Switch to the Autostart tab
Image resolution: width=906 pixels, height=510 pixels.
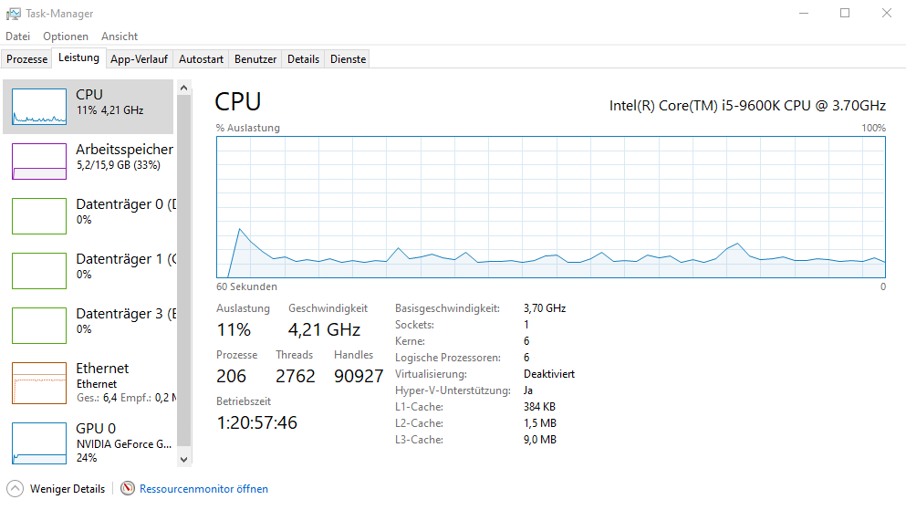pos(201,59)
